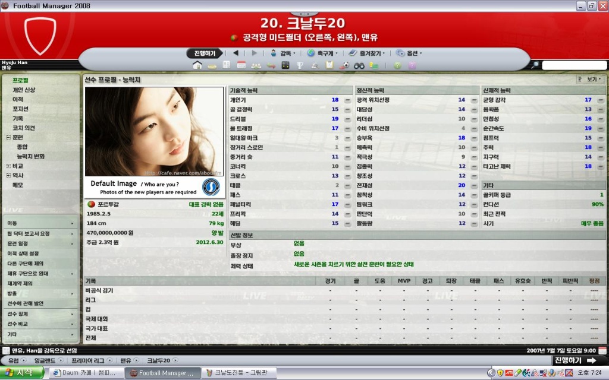This screenshot has height=380, width=609.
Task: Select 프로필 in the left sidebar
Action: click(20, 80)
